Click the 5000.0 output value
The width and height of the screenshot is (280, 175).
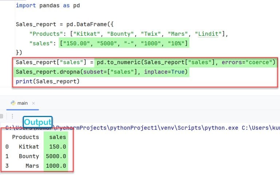point(56,156)
